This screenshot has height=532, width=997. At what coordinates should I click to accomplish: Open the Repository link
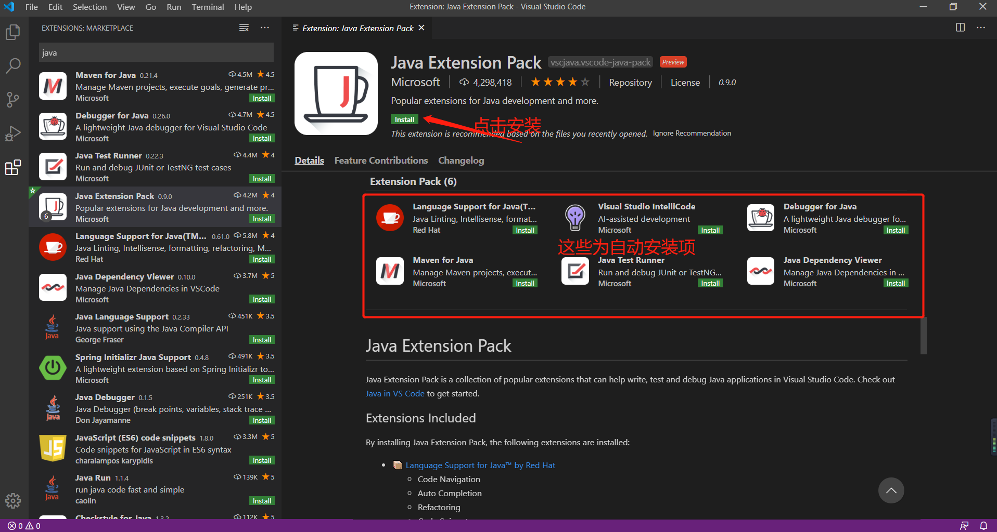click(630, 83)
